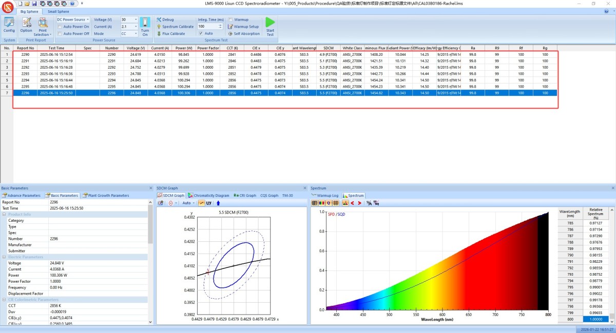Click New file icon in quick access toolbar
The width and height of the screenshot is (616, 333).
pos(20,3)
